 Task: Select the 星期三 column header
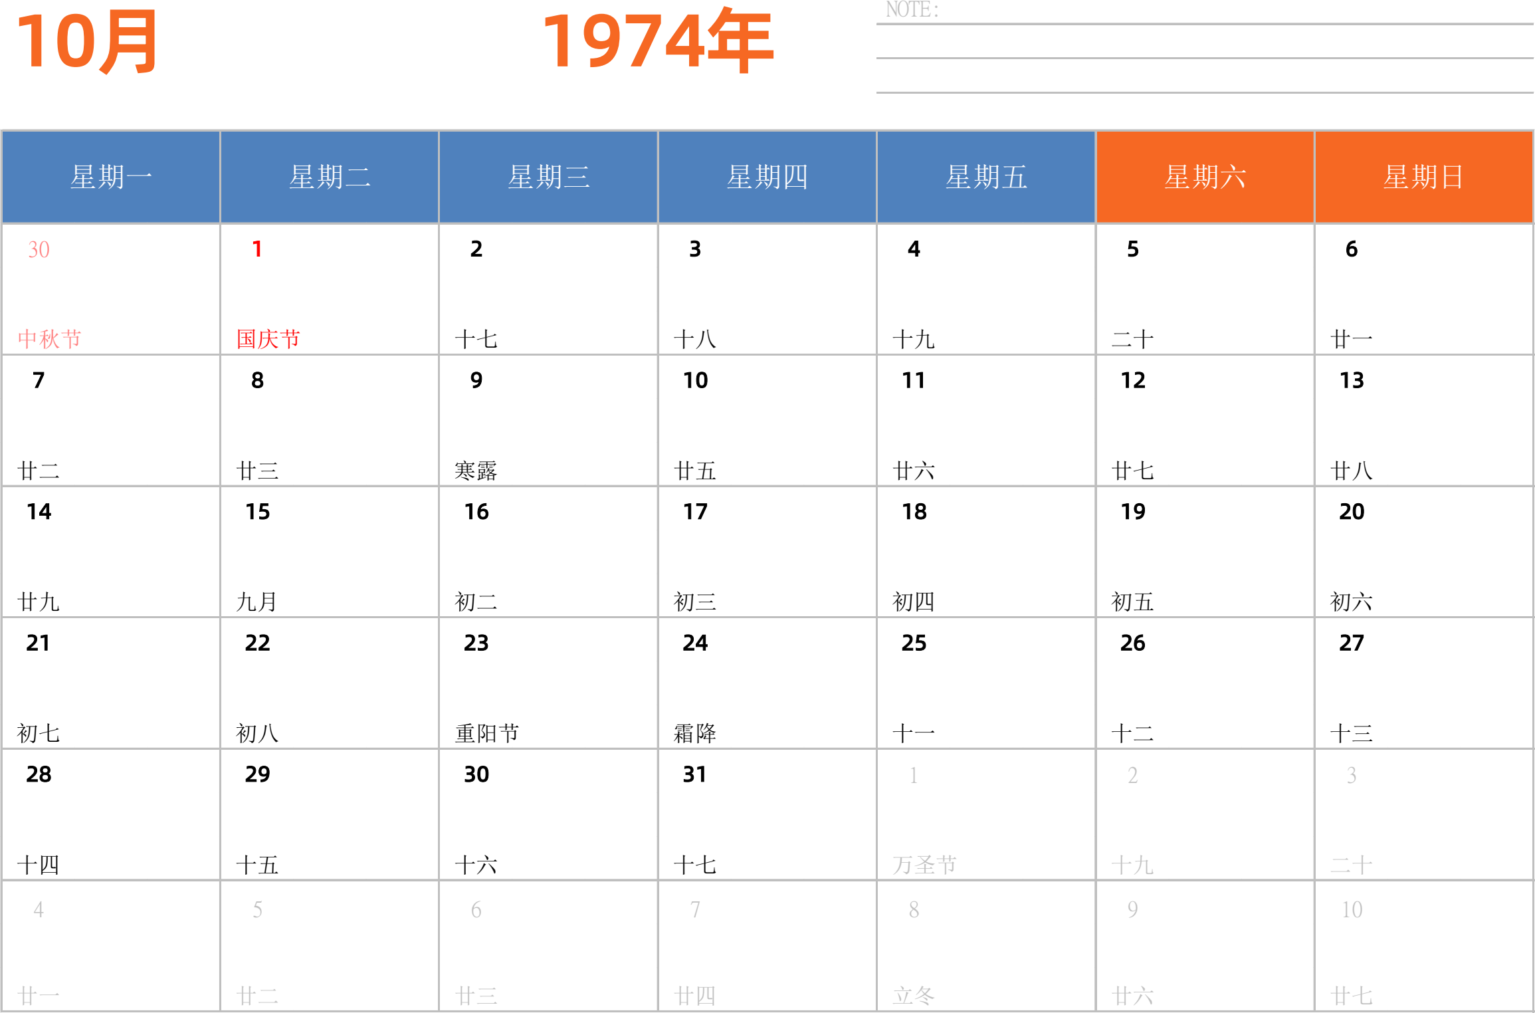(x=548, y=177)
